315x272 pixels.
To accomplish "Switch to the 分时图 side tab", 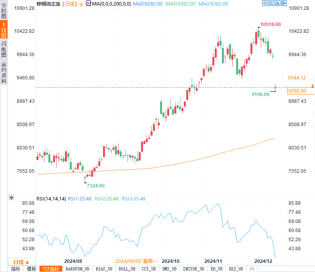I will (4, 11).
